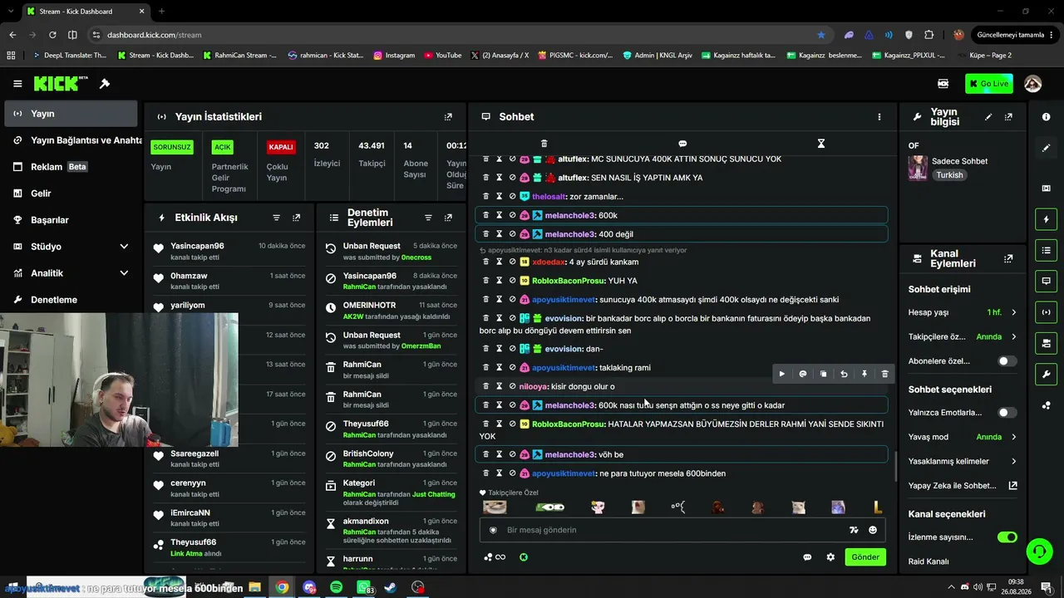The image size is (1064, 598).
Task: Filter the Etkinlik Akışı feed
Action: [277, 218]
